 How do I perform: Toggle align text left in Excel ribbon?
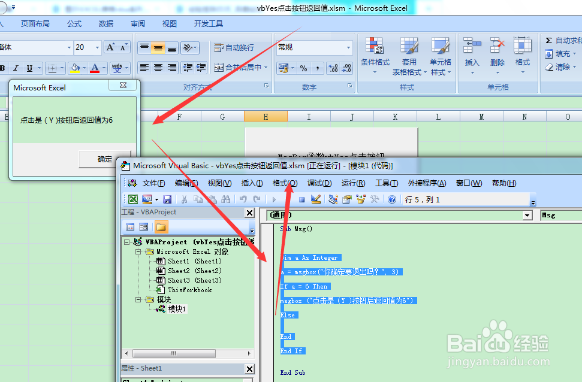point(144,68)
